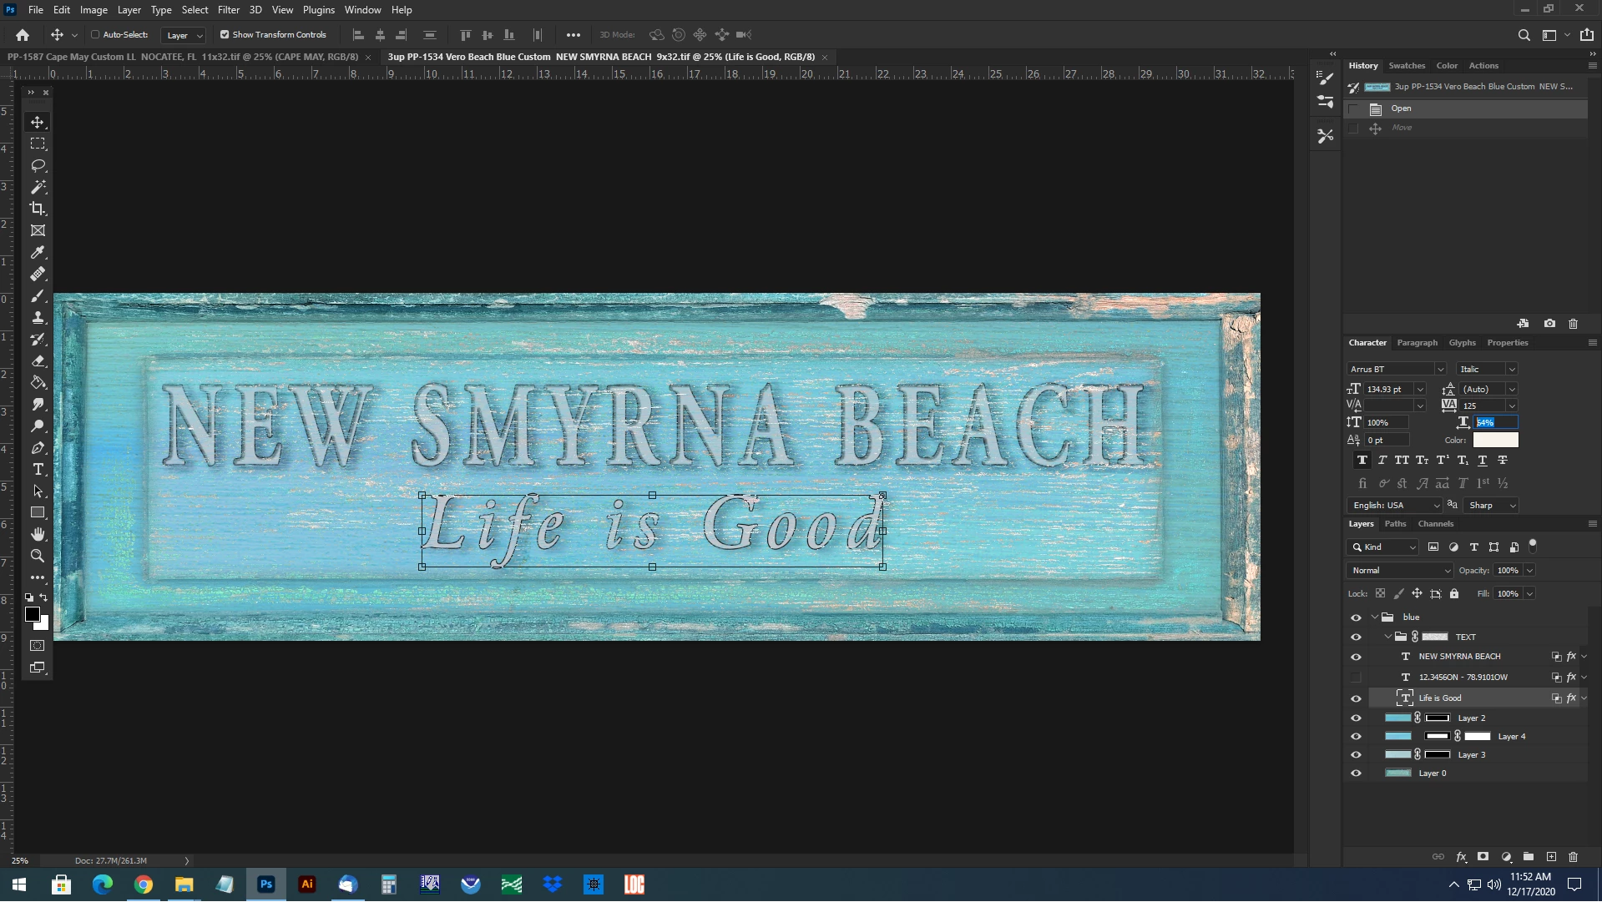The height and width of the screenshot is (902, 1602).
Task: Open the Filter menu
Action: (228, 10)
